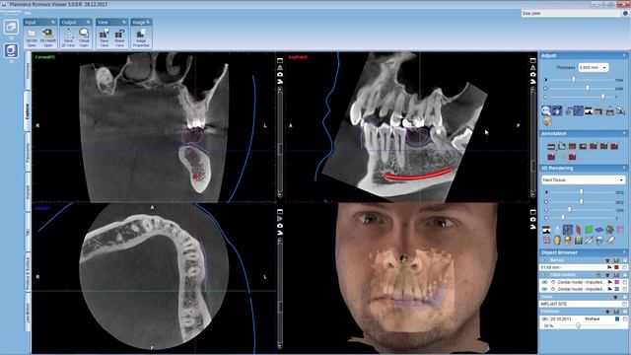
Task: Click the DICOMDIR Open button
Action: pos(48,37)
